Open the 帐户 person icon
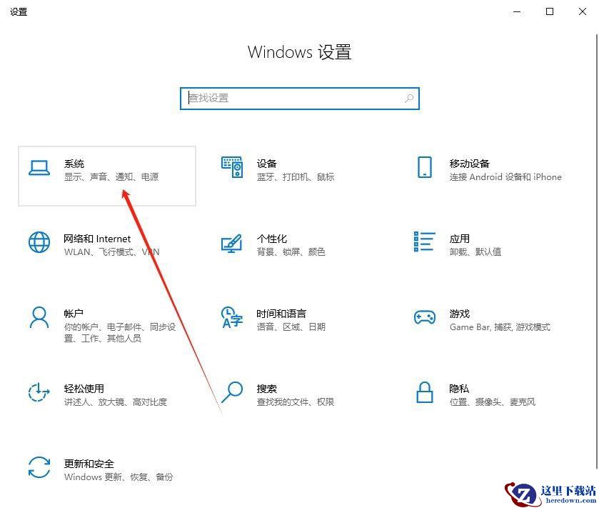The height and width of the screenshot is (508, 599). click(39, 317)
